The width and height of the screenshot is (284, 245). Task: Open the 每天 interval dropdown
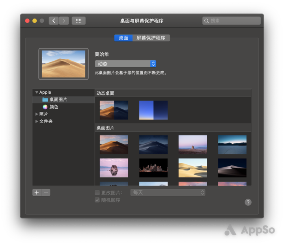pos(168,193)
